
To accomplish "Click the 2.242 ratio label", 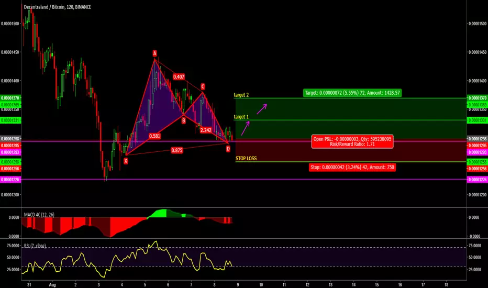I will point(206,130).
